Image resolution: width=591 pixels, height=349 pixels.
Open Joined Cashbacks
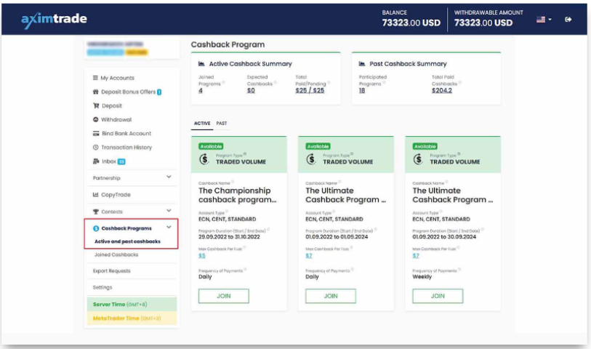116,254
